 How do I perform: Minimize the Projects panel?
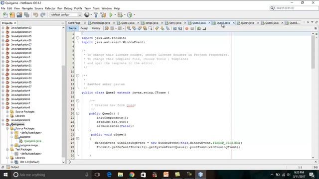point(63,23)
